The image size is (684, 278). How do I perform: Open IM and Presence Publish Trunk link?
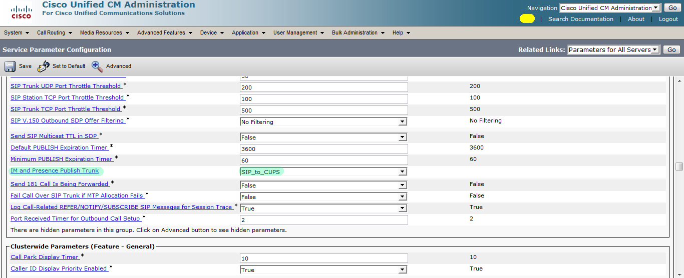(55, 170)
